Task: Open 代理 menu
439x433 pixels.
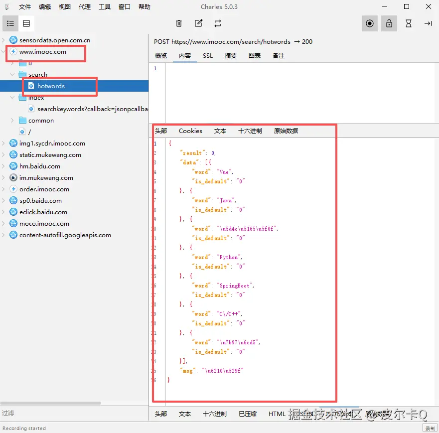Action: [85, 6]
